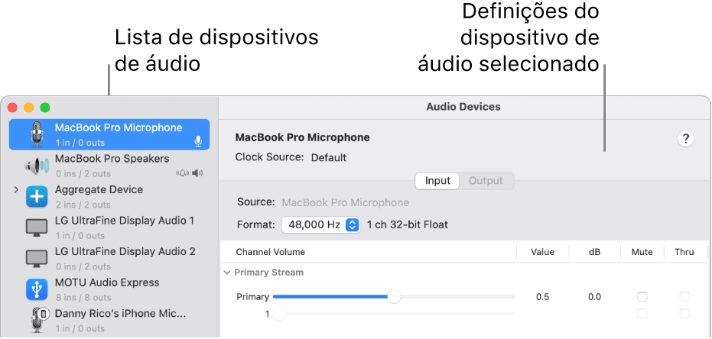Click the Channel Volume column header
Image resolution: width=712 pixels, height=339 pixels.
point(270,251)
